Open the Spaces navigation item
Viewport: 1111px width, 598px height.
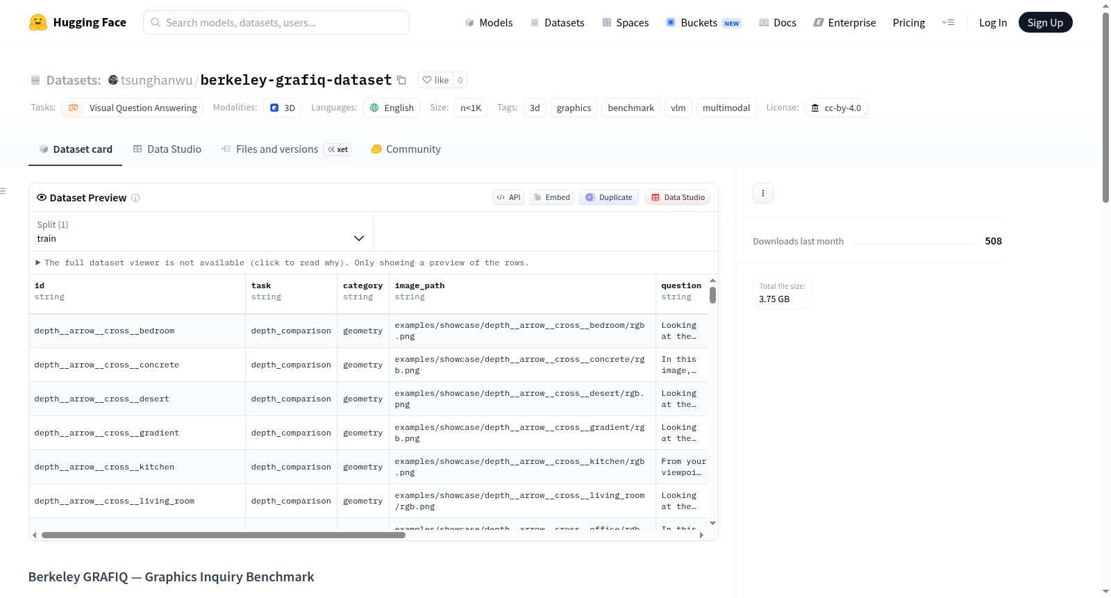(x=625, y=22)
